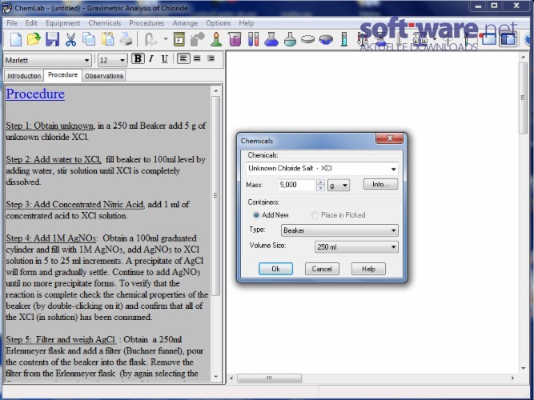The width and height of the screenshot is (534, 400).
Task: Increase mass with up spinner
Action: point(320,182)
